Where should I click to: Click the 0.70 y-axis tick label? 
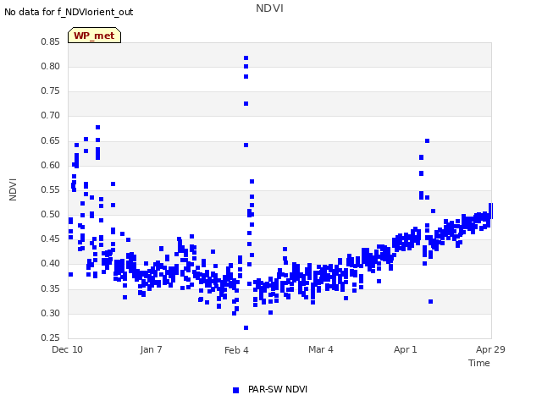pyautogui.click(x=51, y=116)
